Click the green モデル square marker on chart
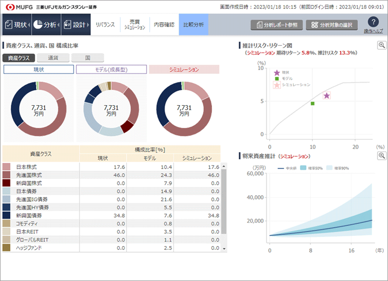 pos(312,104)
